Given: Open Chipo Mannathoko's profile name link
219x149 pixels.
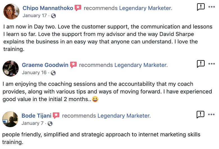Looking at the screenshot, I should coord(48,8).
